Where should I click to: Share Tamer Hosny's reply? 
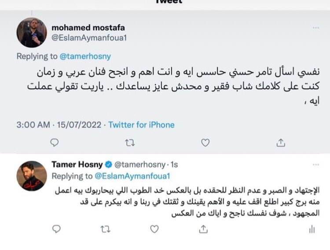(203, 229)
